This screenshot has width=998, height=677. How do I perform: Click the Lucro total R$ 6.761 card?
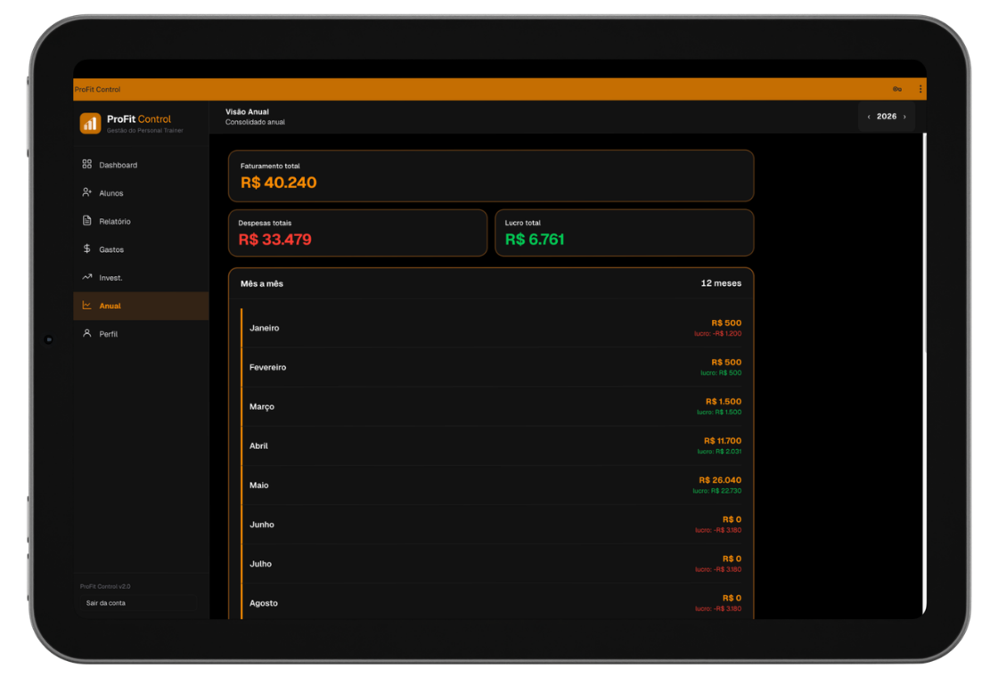625,232
